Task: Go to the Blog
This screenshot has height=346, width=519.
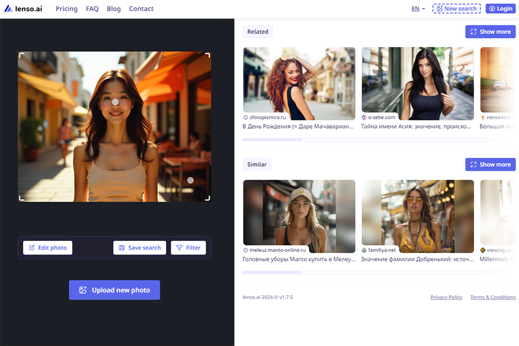Action: point(114,9)
